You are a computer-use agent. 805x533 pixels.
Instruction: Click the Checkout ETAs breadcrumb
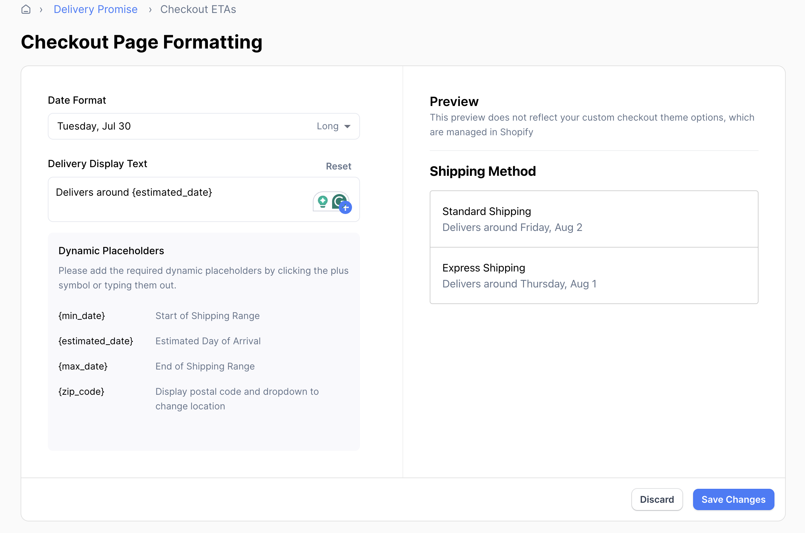click(x=198, y=9)
